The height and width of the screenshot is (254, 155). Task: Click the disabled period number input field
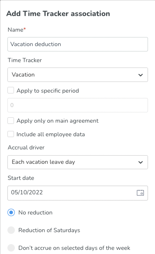point(77,105)
